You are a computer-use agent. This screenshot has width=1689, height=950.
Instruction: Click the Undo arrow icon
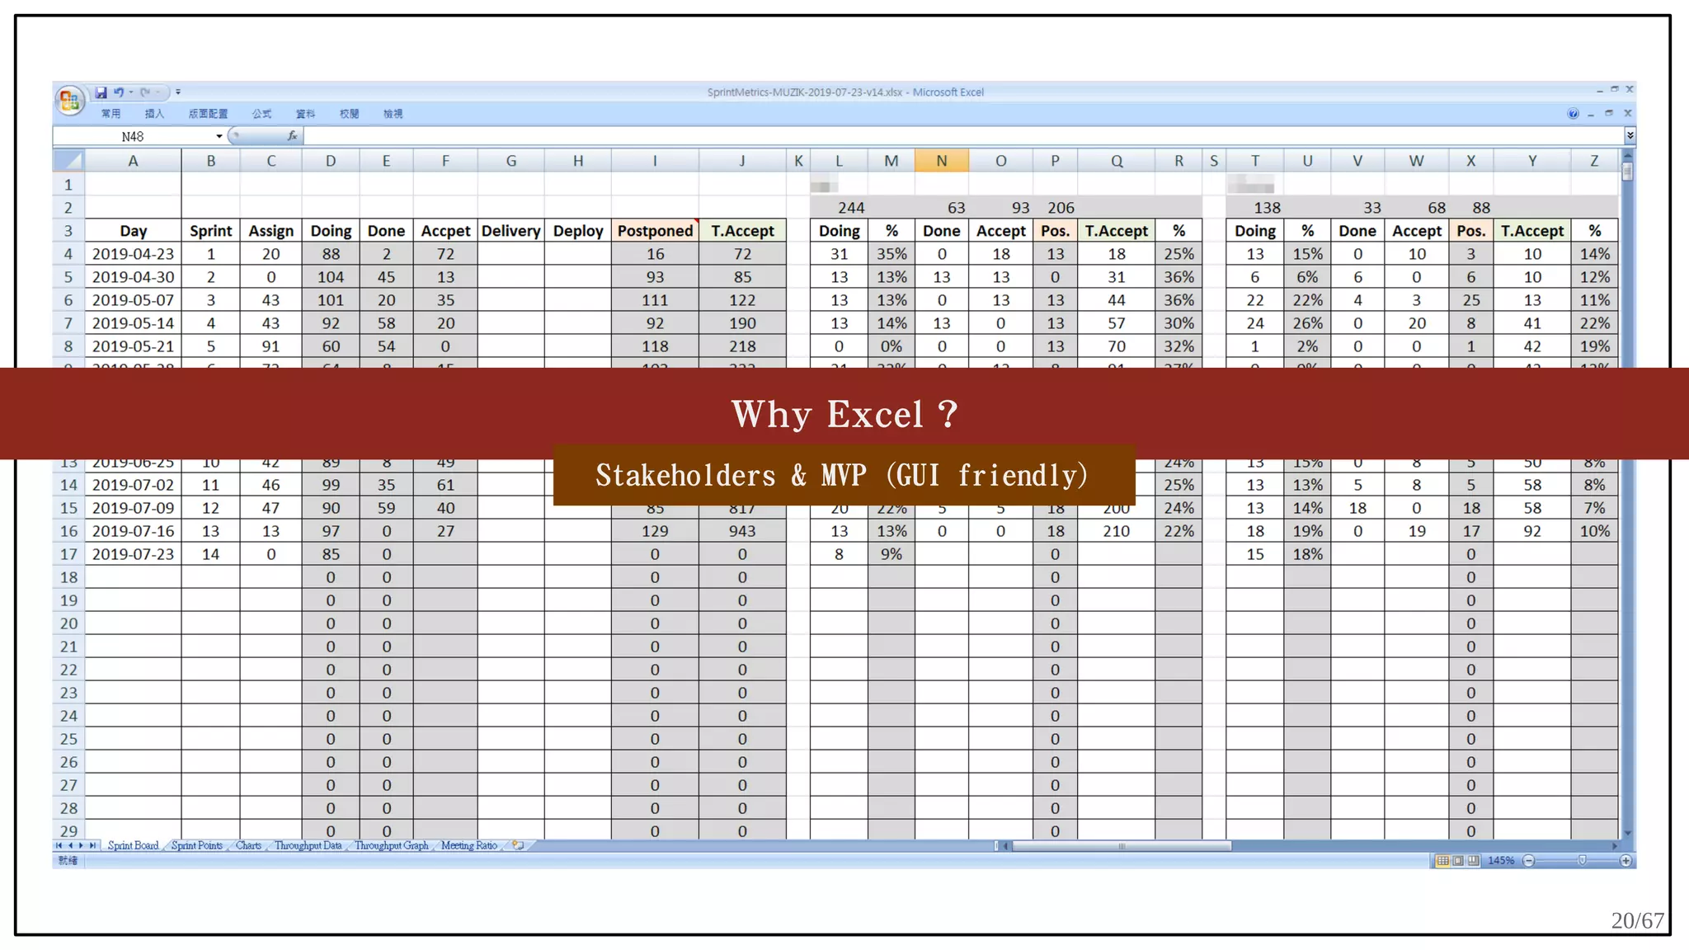(x=119, y=92)
